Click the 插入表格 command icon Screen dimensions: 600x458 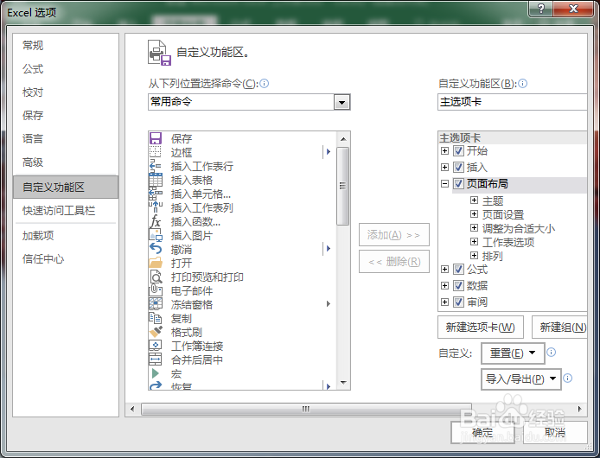pyautogui.click(x=156, y=180)
